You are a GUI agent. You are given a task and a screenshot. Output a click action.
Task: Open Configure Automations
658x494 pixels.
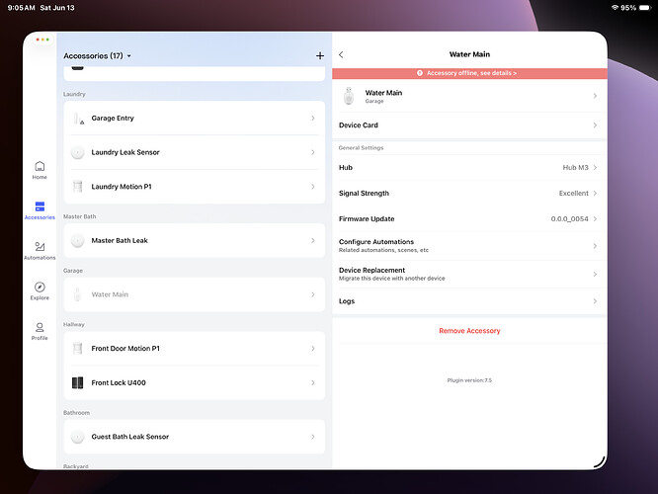469,246
